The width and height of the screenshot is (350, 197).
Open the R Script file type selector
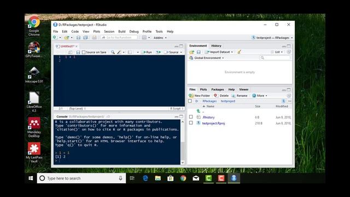pos(177,108)
